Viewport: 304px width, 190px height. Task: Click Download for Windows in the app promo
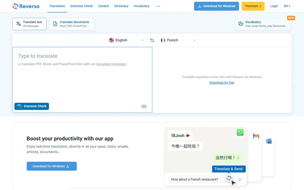click(x=52, y=166)
